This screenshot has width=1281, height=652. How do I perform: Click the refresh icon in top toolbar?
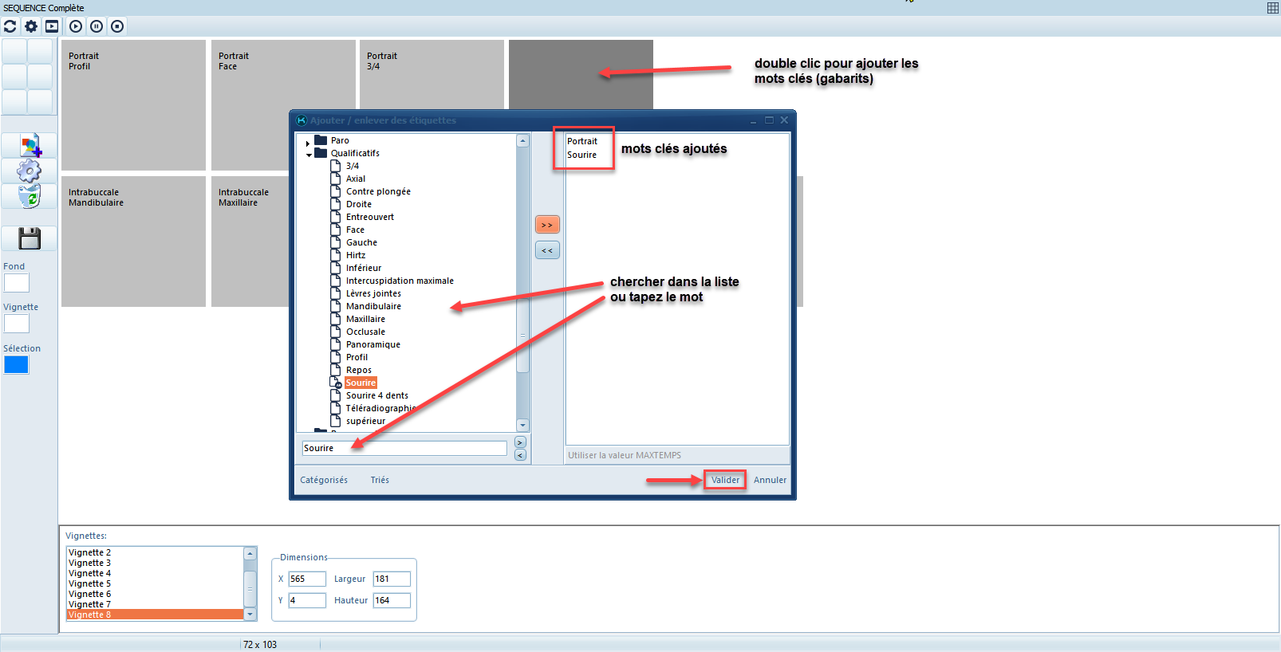point(10,26)
